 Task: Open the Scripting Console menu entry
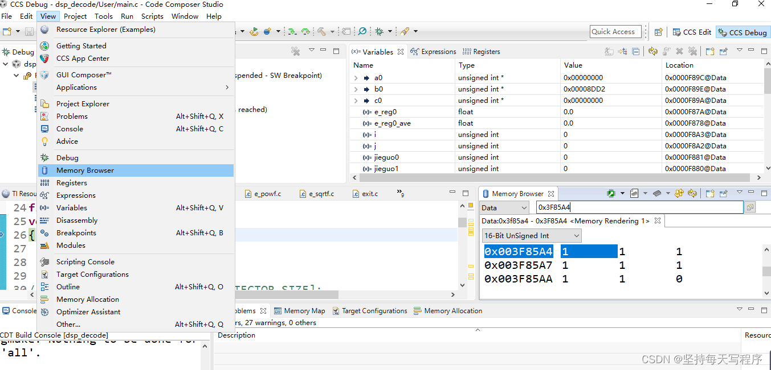[x=136, y=262]
